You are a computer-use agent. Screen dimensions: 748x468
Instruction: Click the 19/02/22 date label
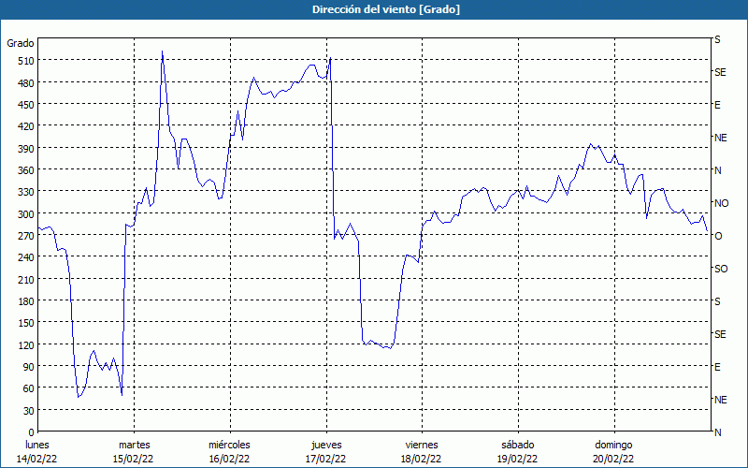pos(518,459)
